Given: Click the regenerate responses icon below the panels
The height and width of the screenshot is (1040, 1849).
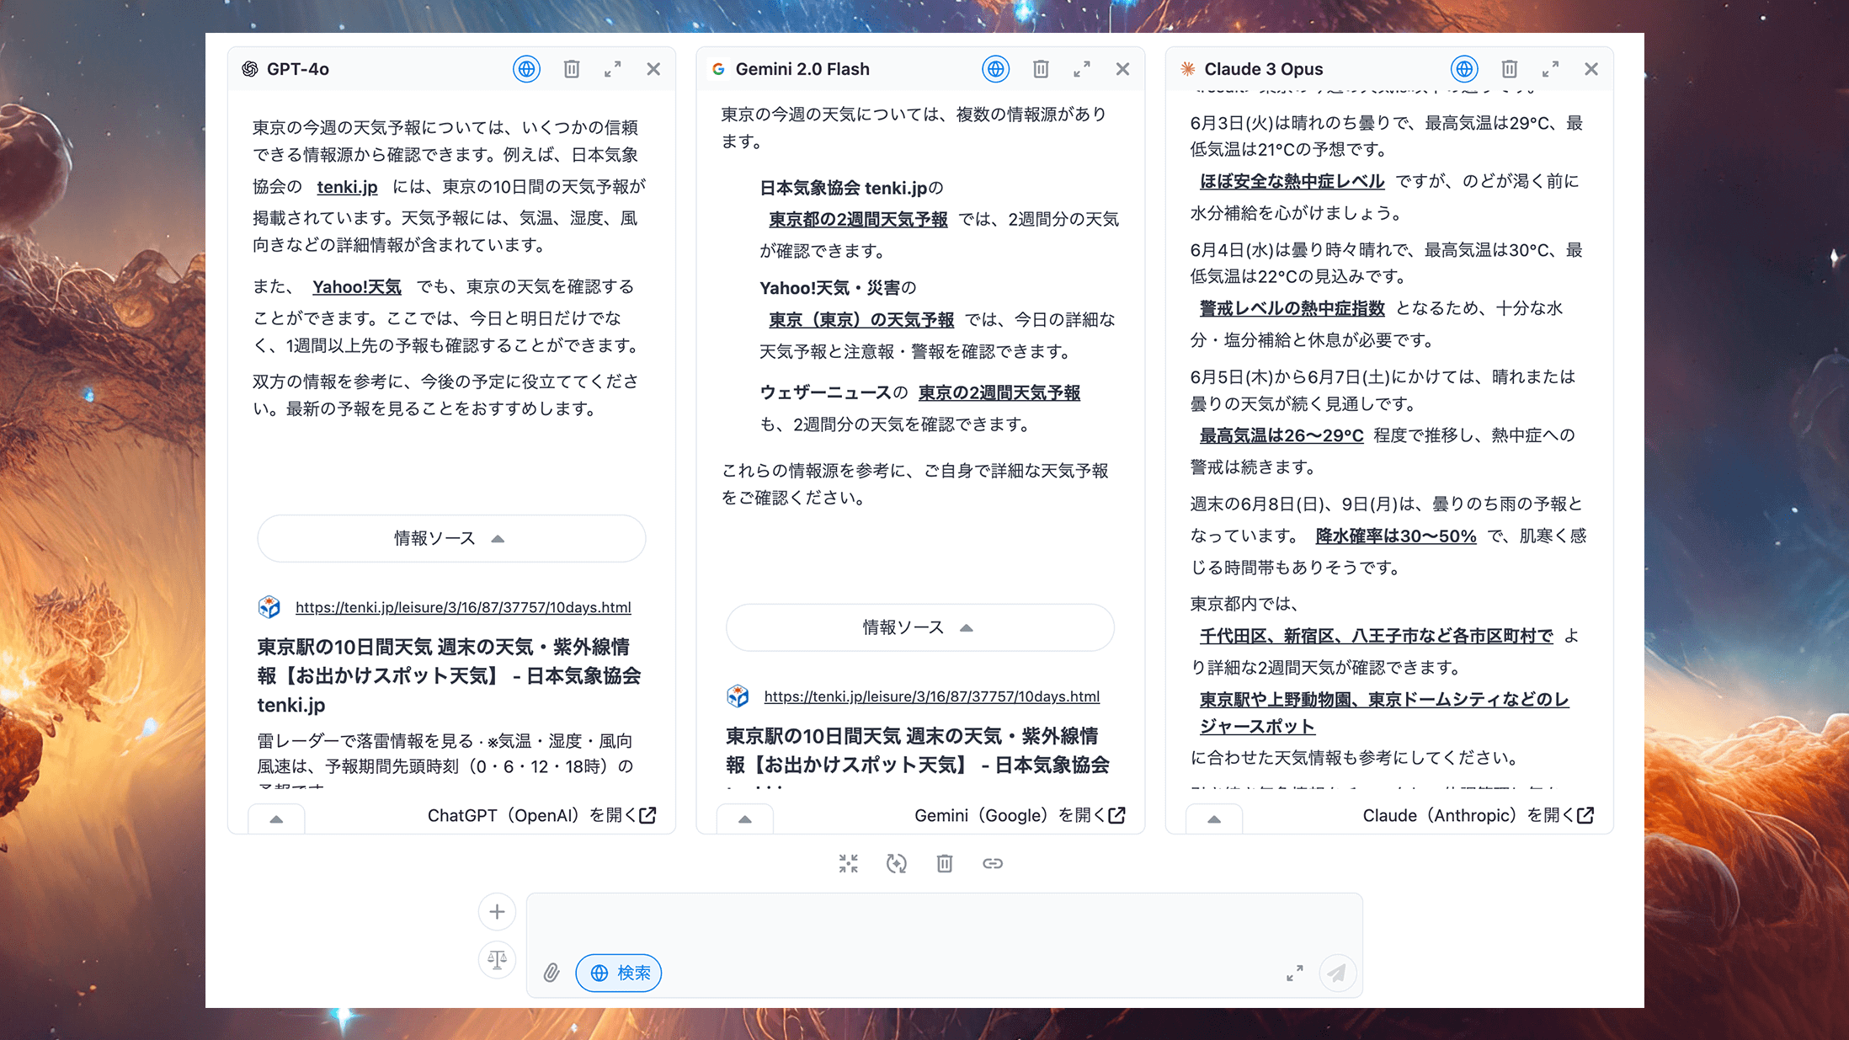Looking at the screenshot, I should [896, 863].
